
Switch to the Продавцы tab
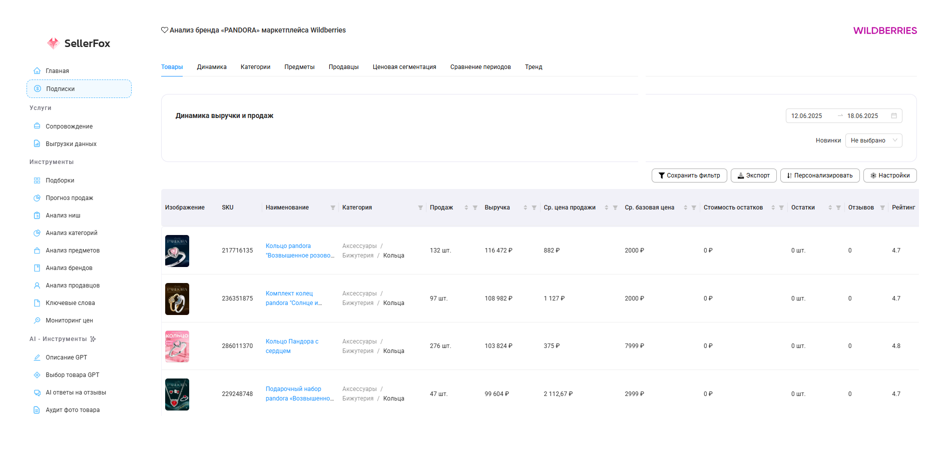point(343,67)
